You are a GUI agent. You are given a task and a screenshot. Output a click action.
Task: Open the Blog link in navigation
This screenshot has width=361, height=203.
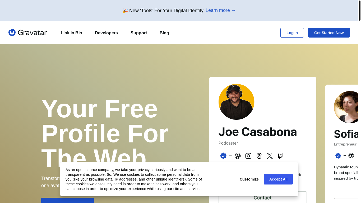164,33
